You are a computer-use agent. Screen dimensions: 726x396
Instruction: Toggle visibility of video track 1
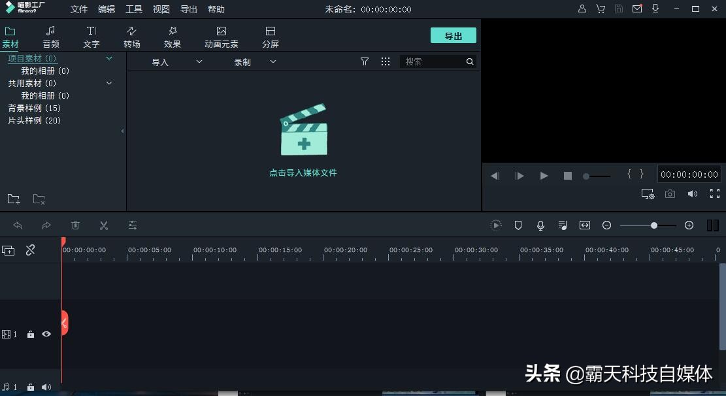tap(46, 334)
